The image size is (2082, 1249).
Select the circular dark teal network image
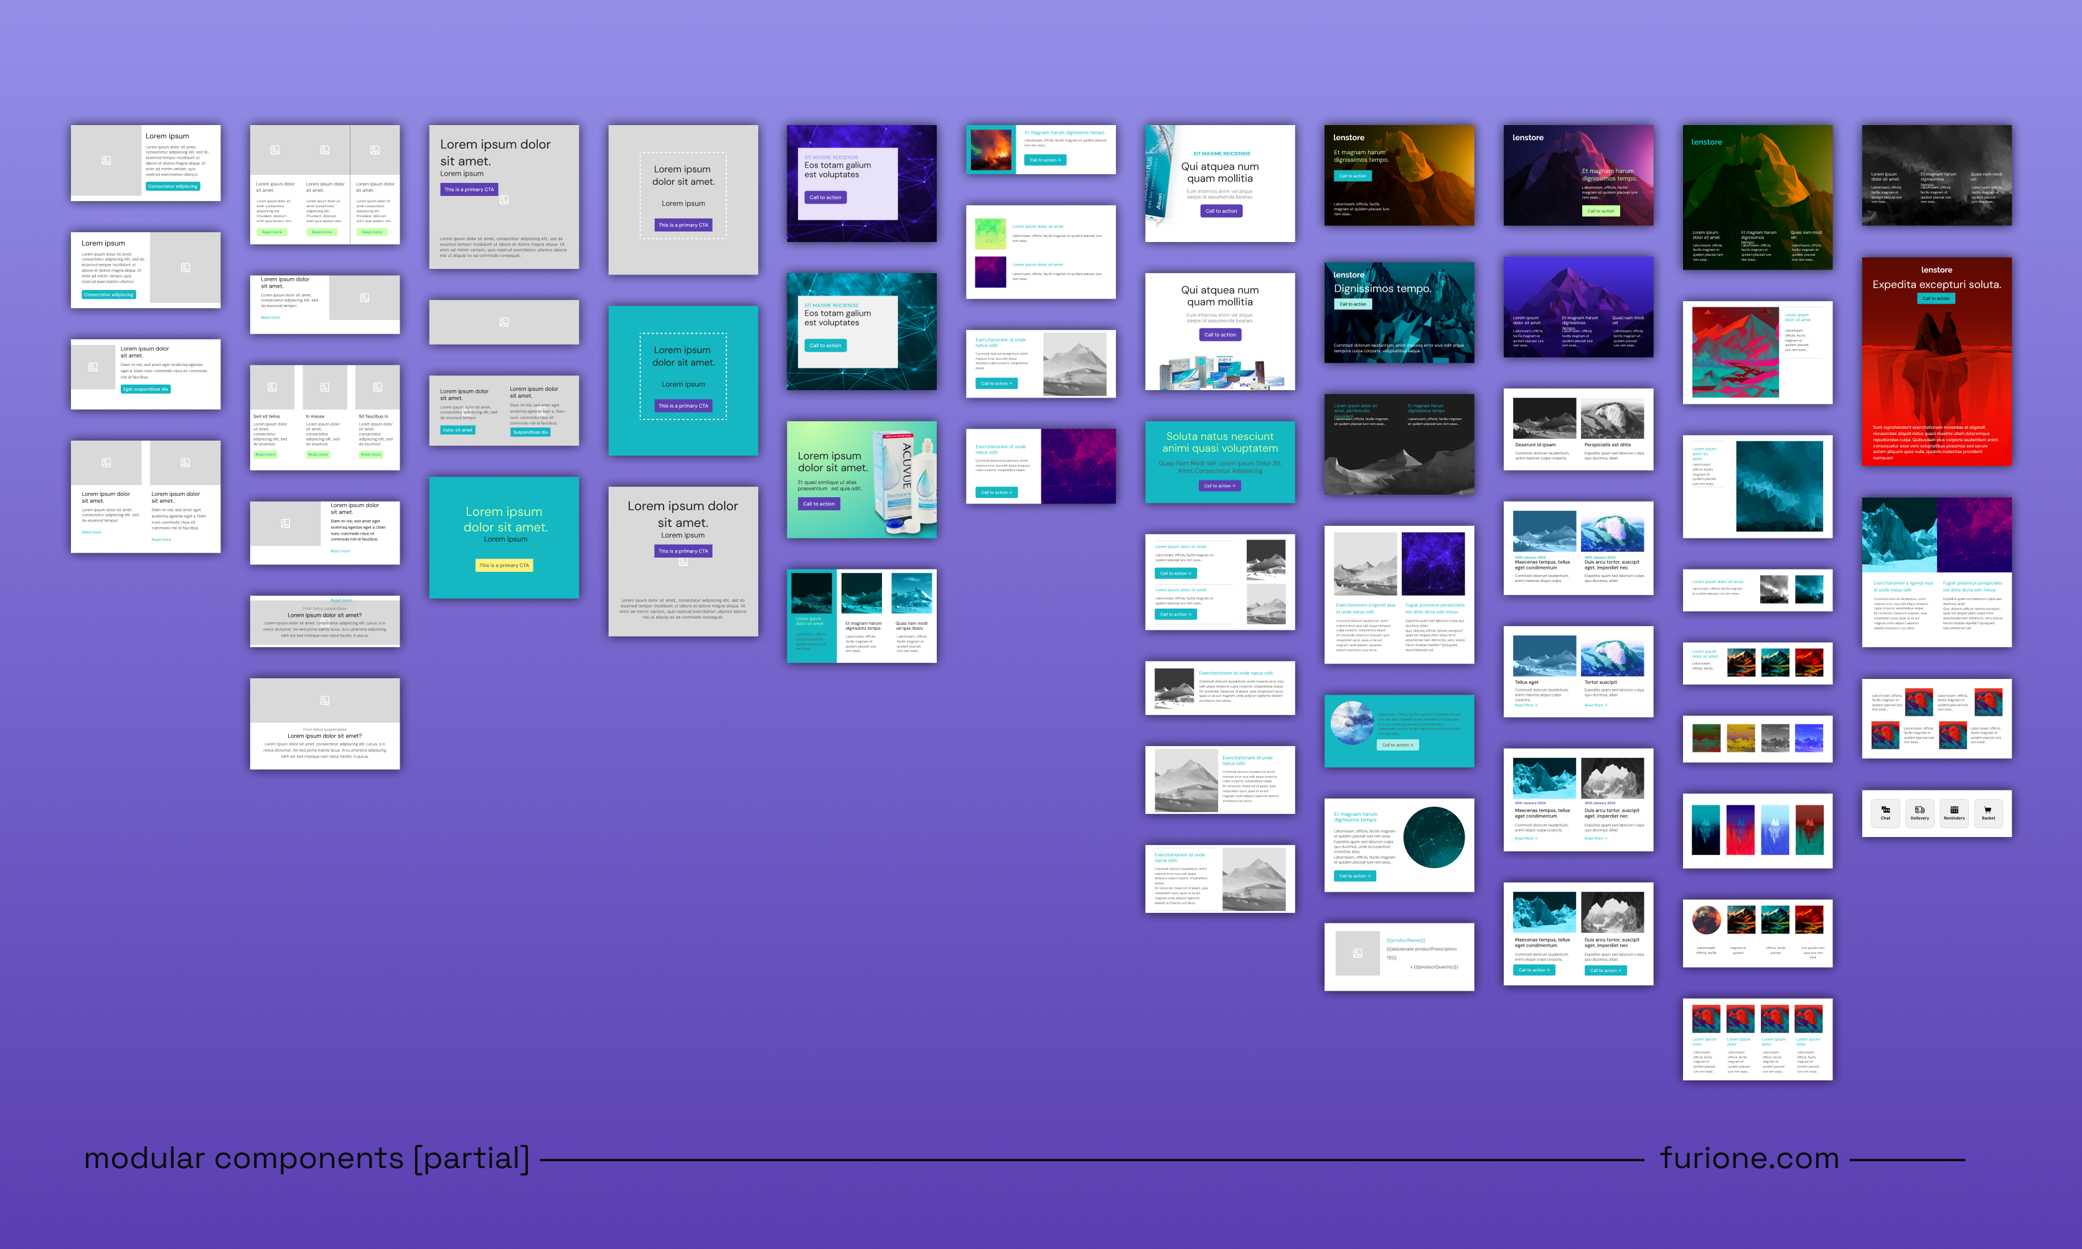click(1434, 838)
